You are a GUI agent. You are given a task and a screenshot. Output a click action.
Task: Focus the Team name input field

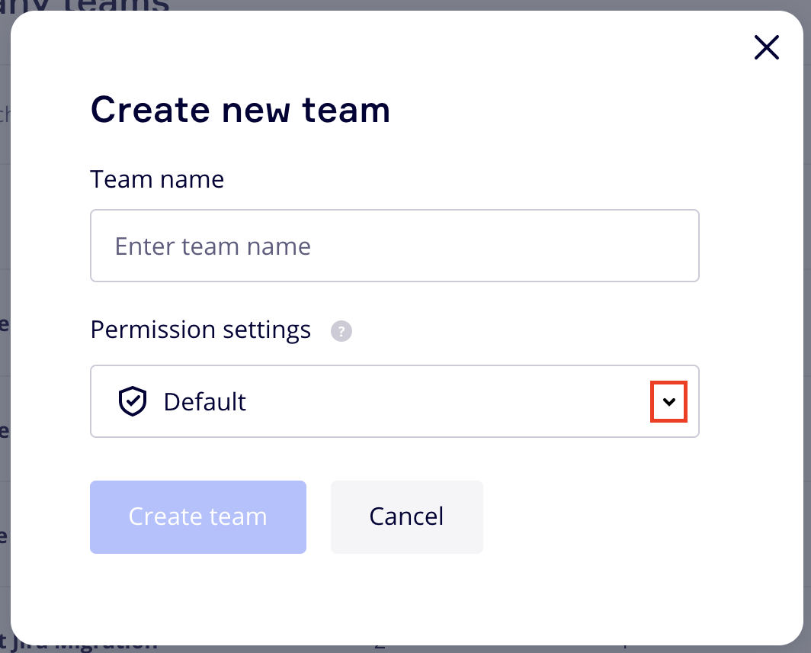click(x=394, y=246)
